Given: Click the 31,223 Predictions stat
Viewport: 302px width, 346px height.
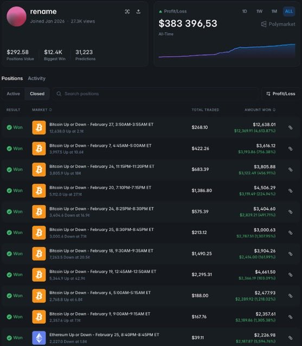Looking at the screenshot, I should [85, 55].
